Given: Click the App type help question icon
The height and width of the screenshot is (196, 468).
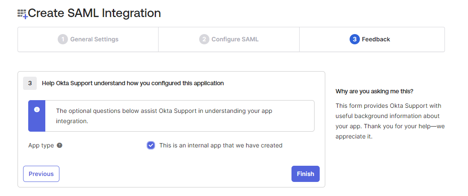Looking at the screenshot, I should click(59, 145).
